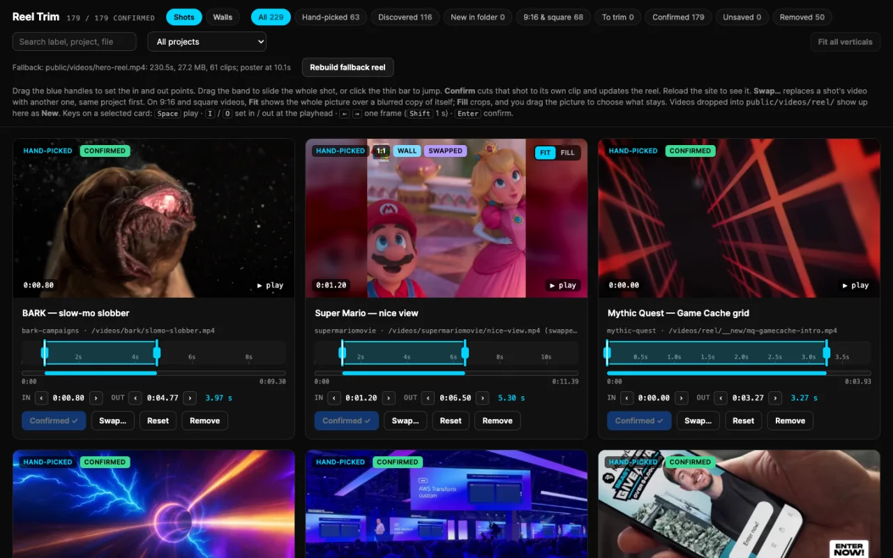The height and width of the screenshot is (558, 893).
Task: Toggle Confirmed state on BARK card
Action: point(54,421)
